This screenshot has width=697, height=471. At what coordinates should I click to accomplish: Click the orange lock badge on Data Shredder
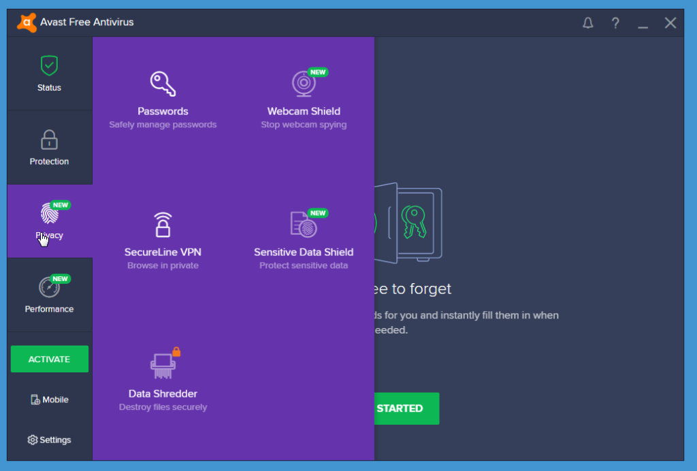click(176, 351)
